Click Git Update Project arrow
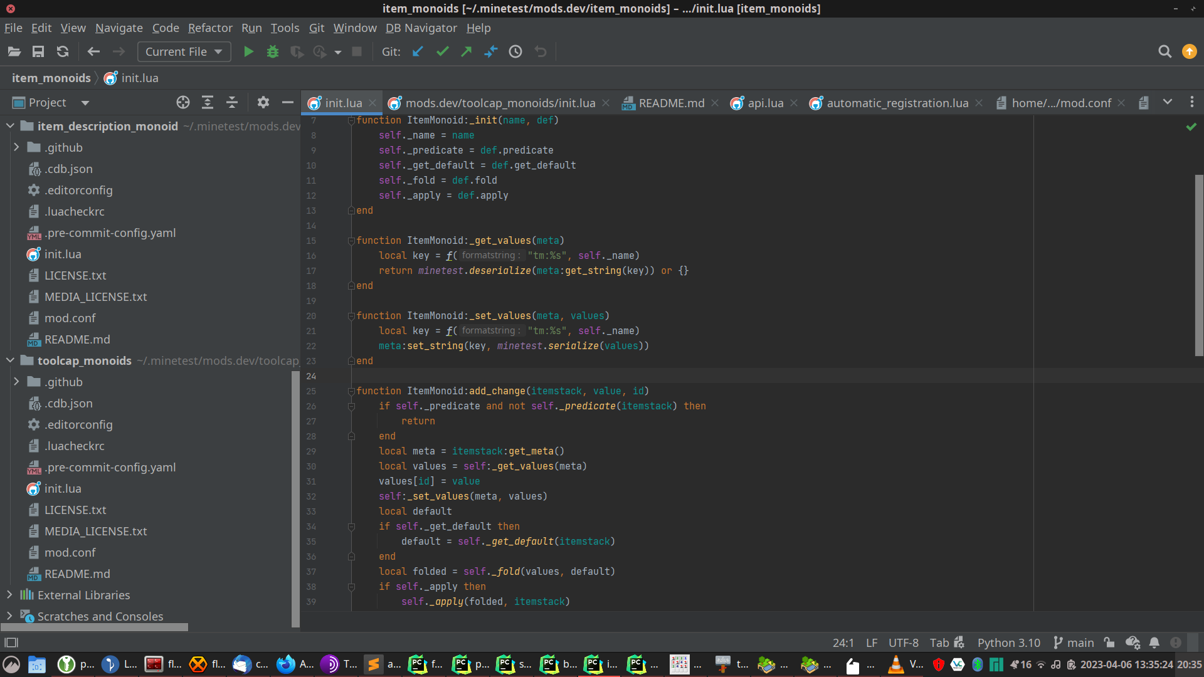Image resolution: width=1204 pixels, height=677 pixels. tap(418, 52)
